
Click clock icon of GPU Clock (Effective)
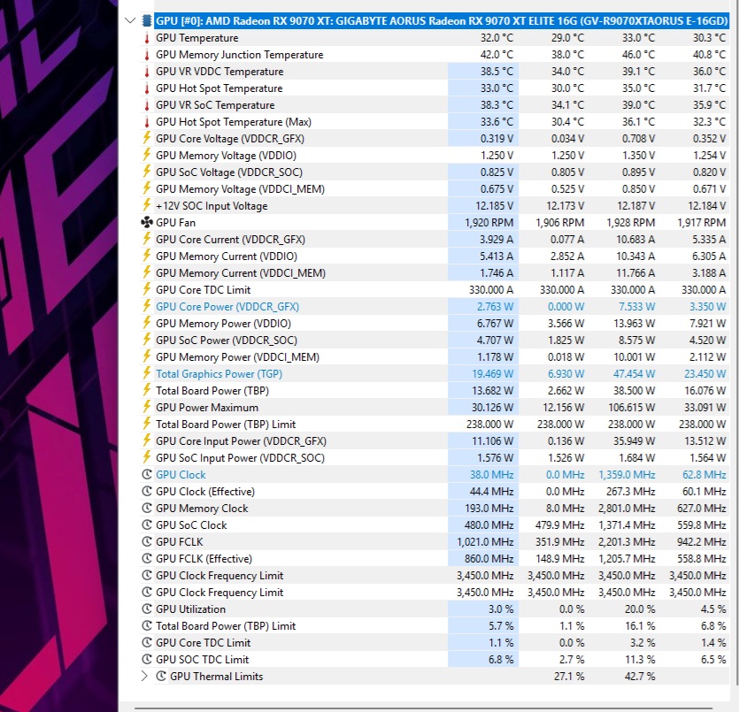(x=147, y=492)
